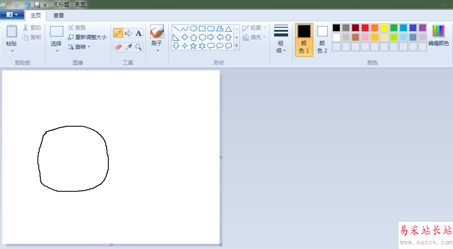Open the Brushes (刷子) dropdown arrow
453x249 pixels.
[158, 51]
